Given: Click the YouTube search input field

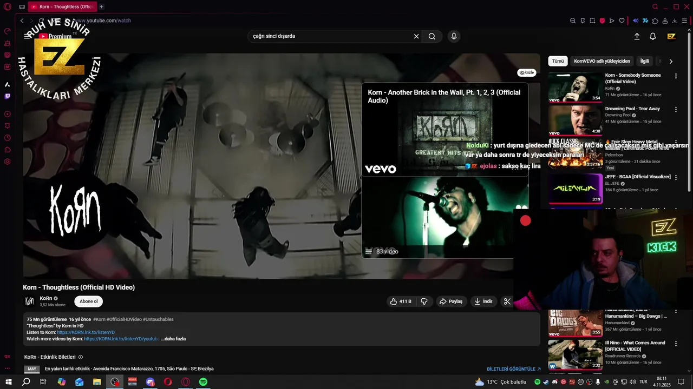Looking at the screenshot, I should (x=330, y=36).
